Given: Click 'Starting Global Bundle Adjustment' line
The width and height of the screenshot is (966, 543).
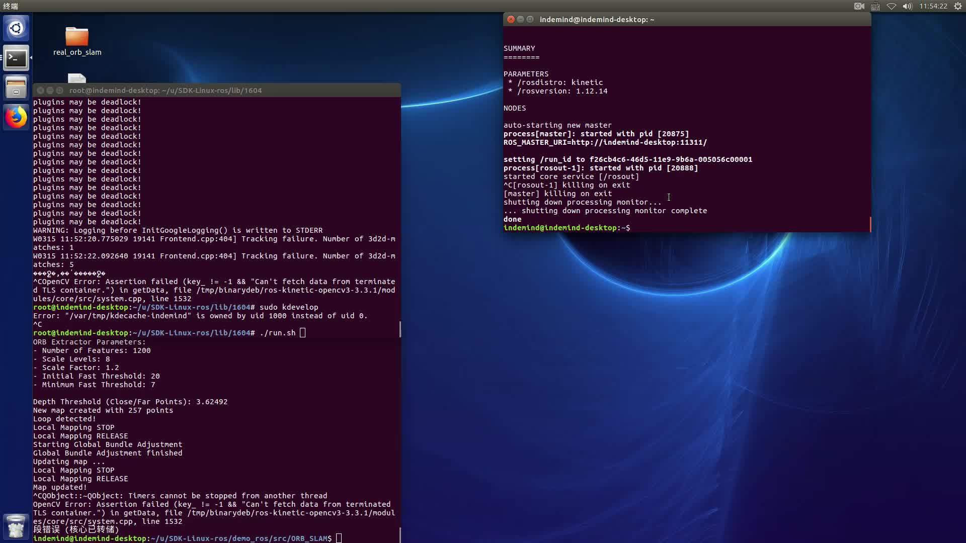Looking at the screenshot, I should click(x=108, y=444).
